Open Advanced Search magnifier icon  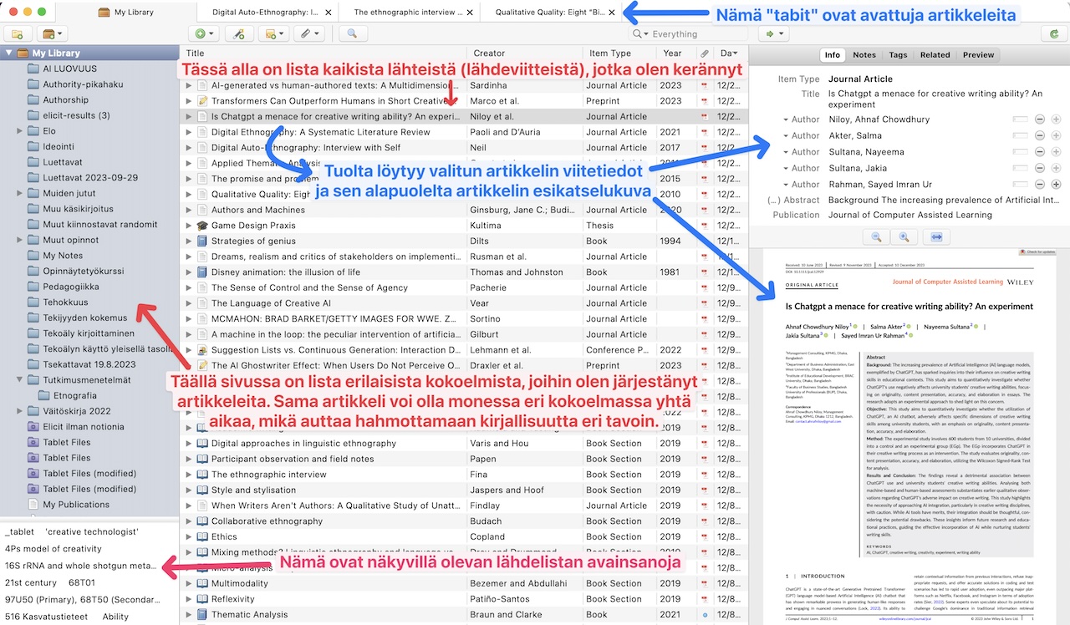coord(352,34)
